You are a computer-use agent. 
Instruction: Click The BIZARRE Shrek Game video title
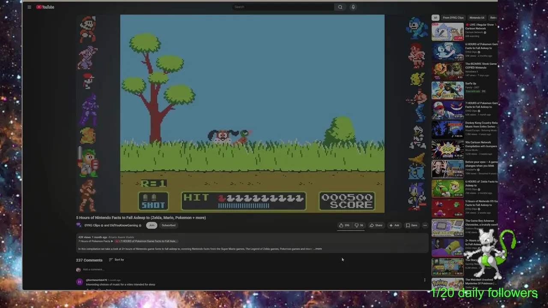tap(481, 66)
